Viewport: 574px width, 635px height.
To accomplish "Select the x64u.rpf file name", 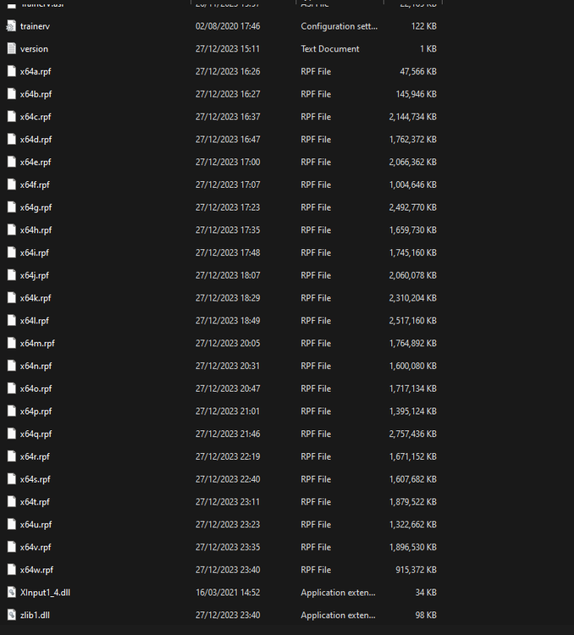I will click(x=36, y=525).
